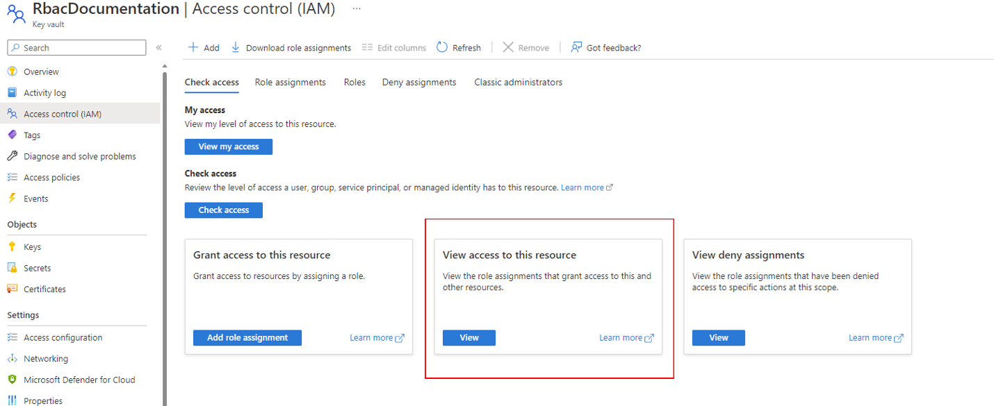
Task: Click the Refresh toolbar icon
Action: [442, 47]
